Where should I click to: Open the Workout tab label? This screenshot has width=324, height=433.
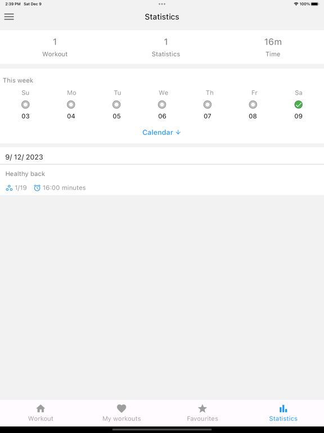click(x=40, y=419)
